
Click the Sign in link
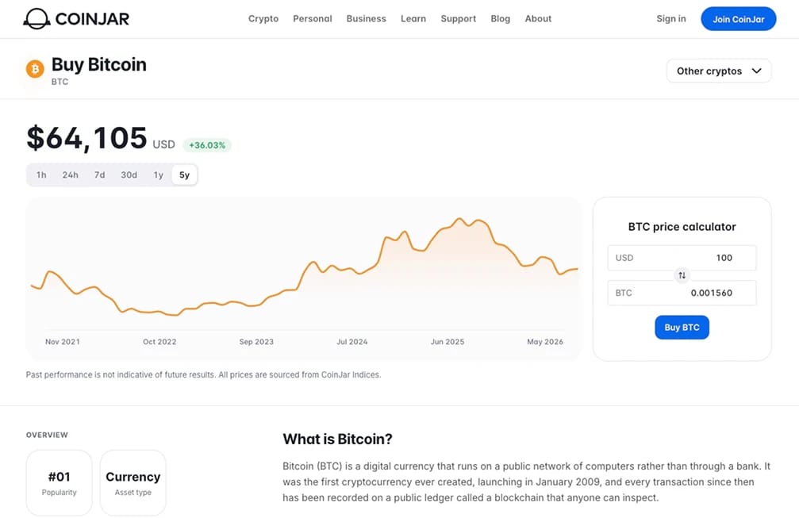tap(671, 19)
